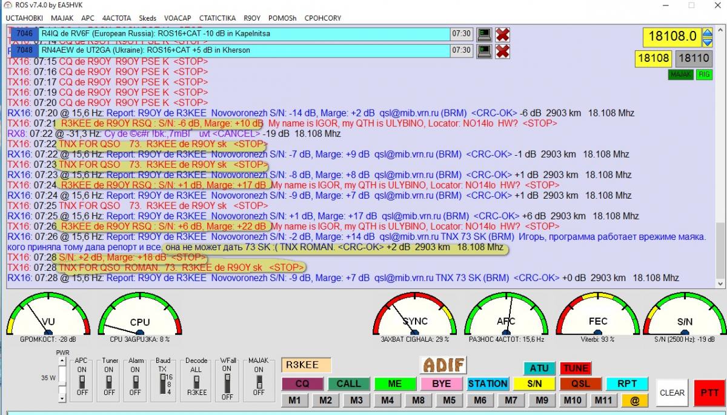
Task: Click computer icon next to UT2GA spot
Action: tap(484, 51)
